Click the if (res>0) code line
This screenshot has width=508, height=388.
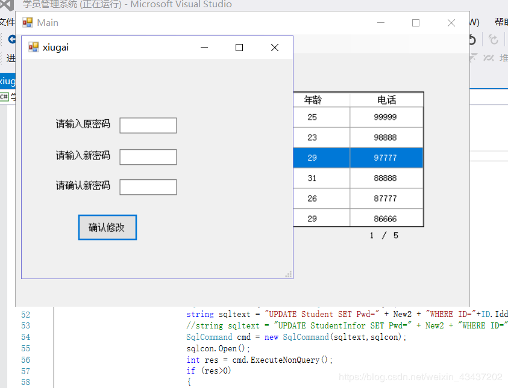209,371
